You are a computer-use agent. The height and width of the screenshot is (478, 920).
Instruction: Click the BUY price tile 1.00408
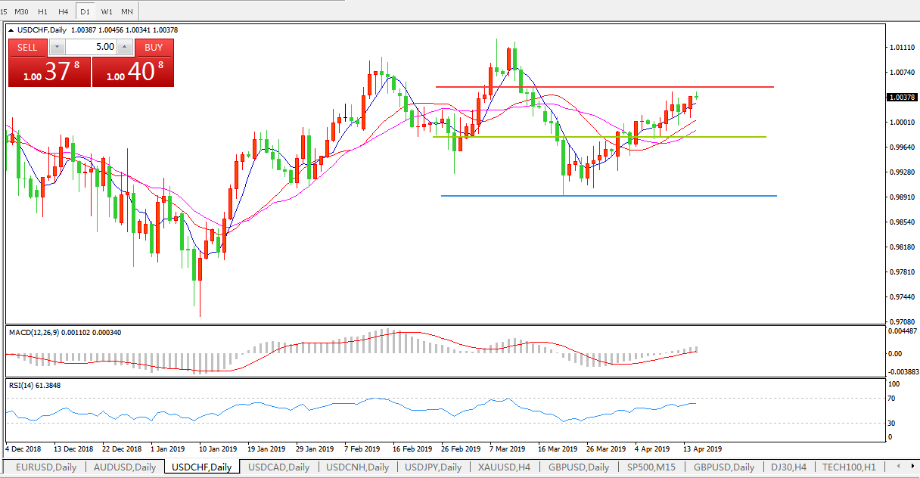[133, 73]
